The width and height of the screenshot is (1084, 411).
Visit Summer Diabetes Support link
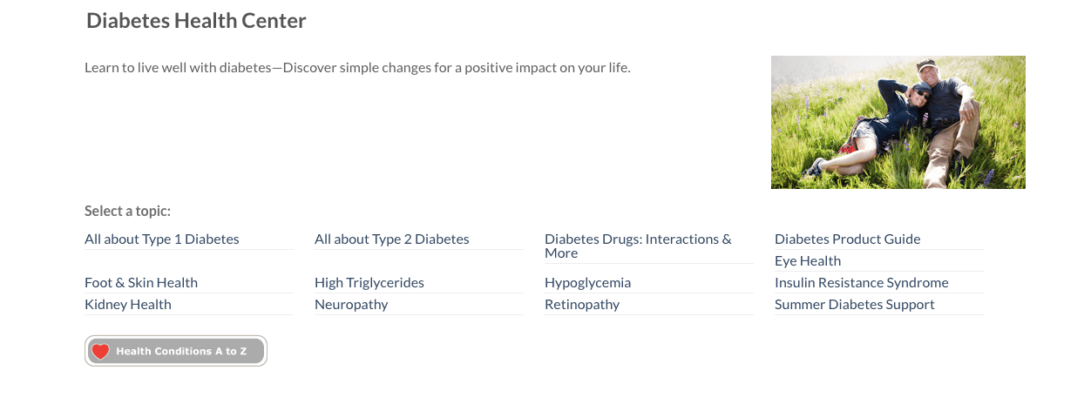click(x=855, y=304)
